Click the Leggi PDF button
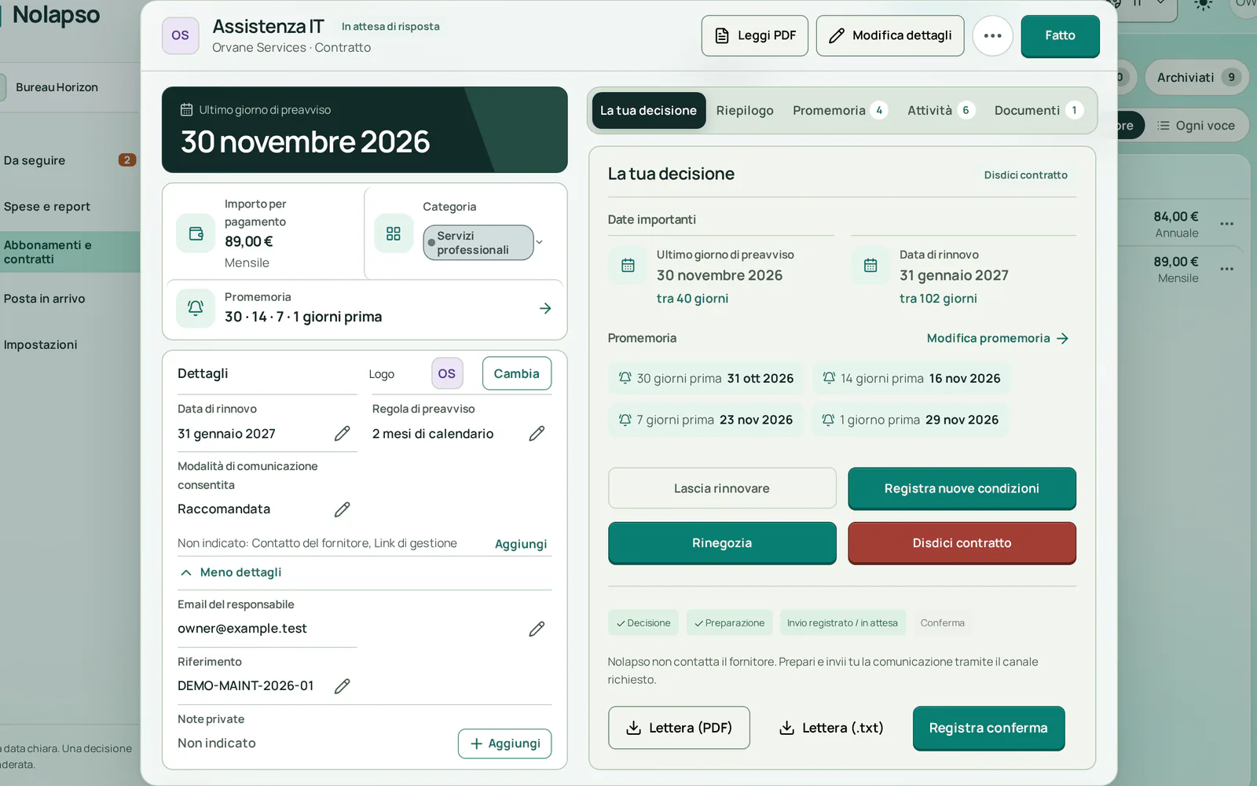Screen dimensions: 1257x786 pyautogui.click(x=755, y=36)
